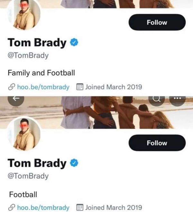Click the verified badge in the upper profile
Viewport: 193px width, 212px height.
[x=74, y=42]
